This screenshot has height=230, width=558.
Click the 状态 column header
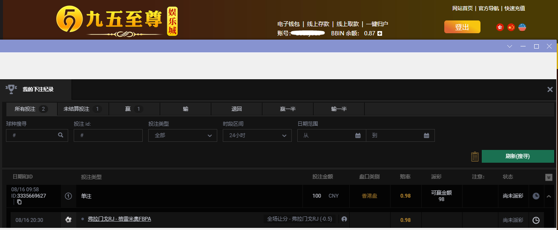pyautogui.click(x=508, y=177)
